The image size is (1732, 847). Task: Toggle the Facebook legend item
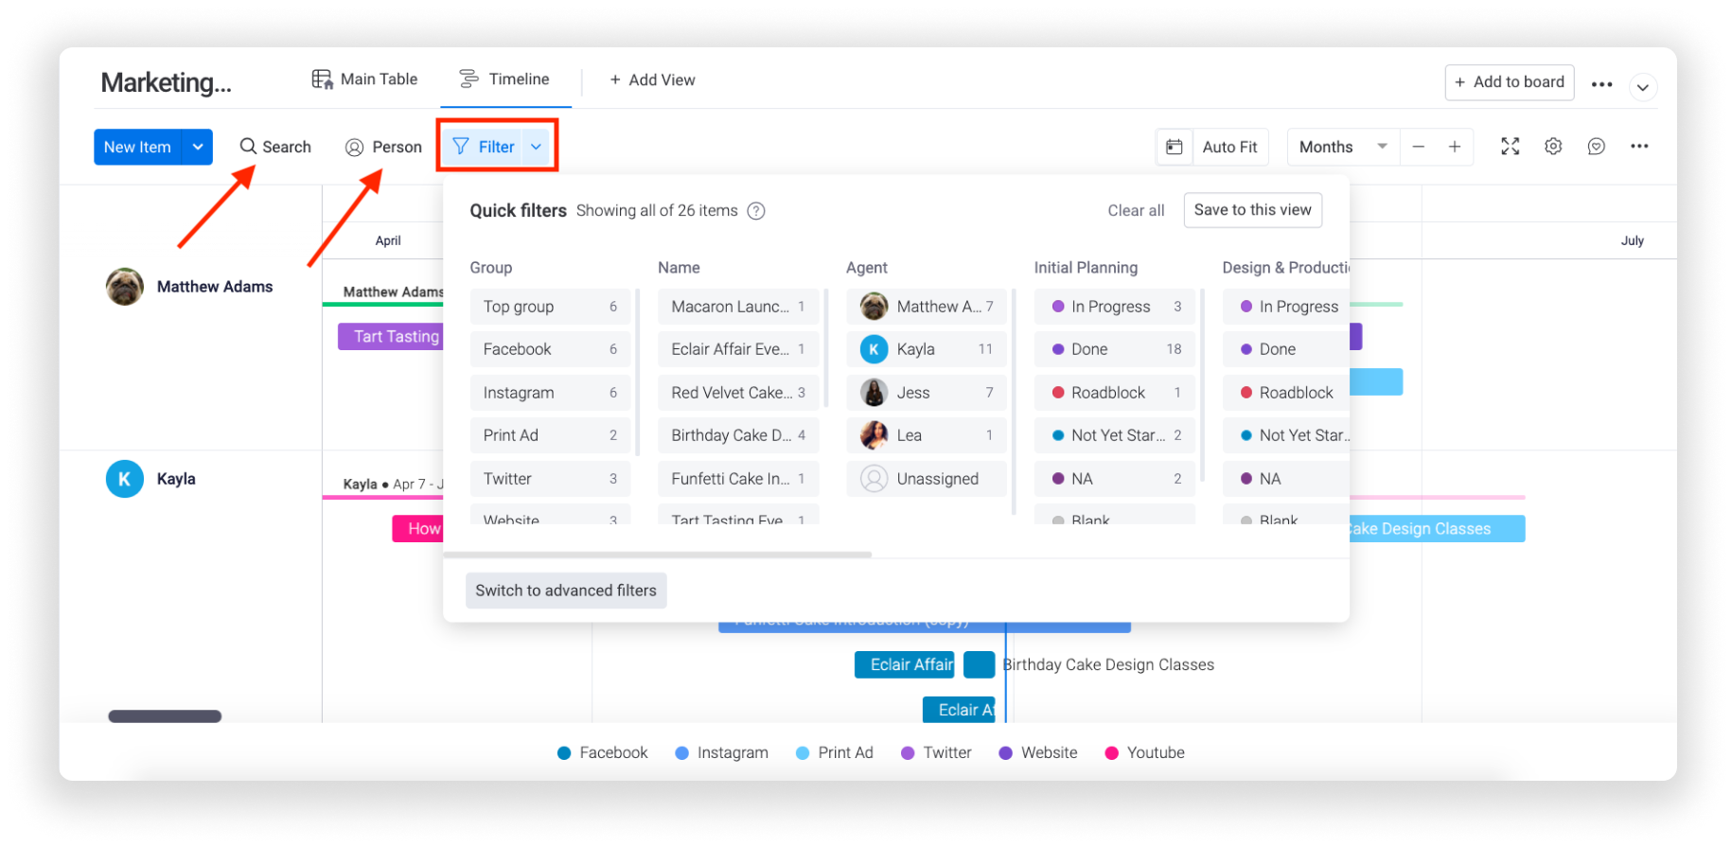pos(603,752)
